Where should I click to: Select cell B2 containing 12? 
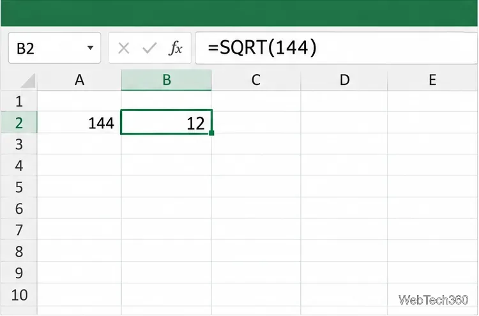[166, 122]
